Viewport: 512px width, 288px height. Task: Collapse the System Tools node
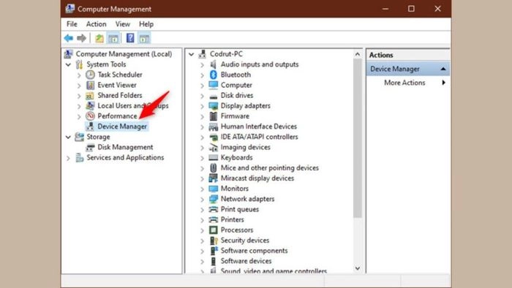tap(68, 64)
